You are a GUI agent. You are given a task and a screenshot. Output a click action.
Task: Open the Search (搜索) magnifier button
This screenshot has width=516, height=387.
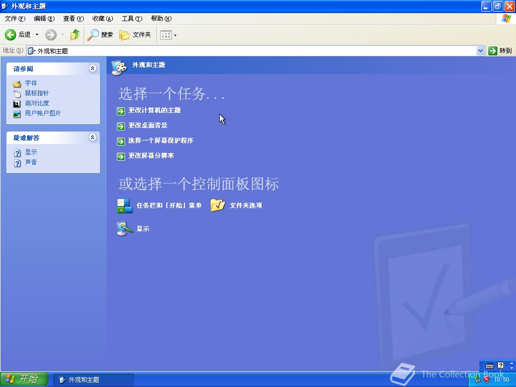pos(100,35)
